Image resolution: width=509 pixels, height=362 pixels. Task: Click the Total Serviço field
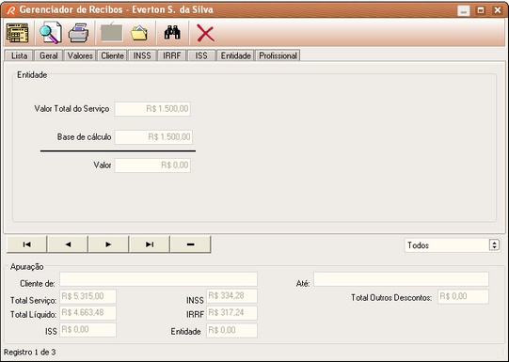click(x=88, y=296)
